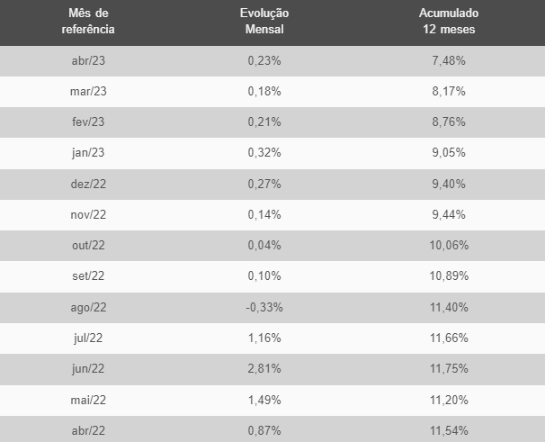Click the 0,87% value for abr/22
545x442 pixels.
click(x=264, y=429)
